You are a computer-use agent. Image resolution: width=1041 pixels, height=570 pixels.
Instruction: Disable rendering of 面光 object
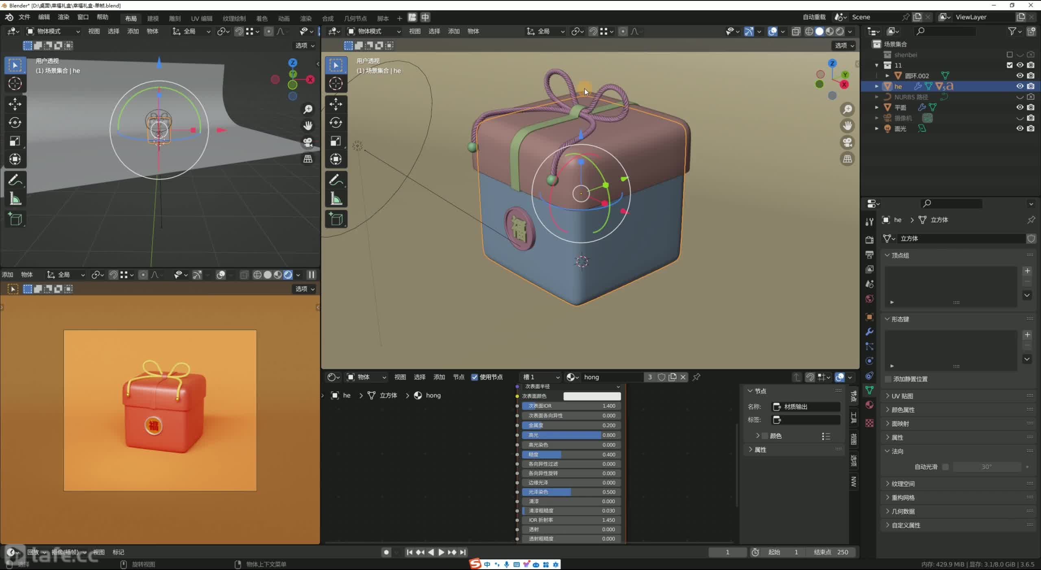[1030, 128]
